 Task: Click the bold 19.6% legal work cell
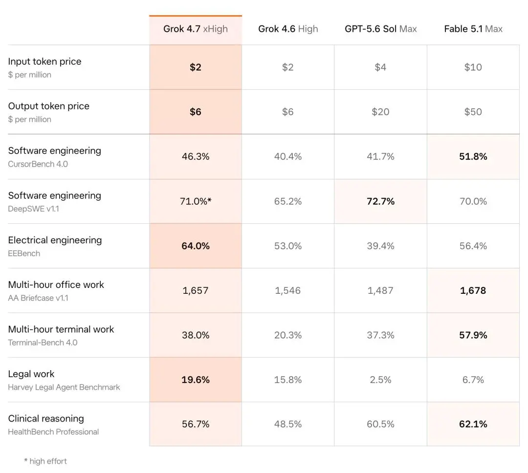pos(195,379)
